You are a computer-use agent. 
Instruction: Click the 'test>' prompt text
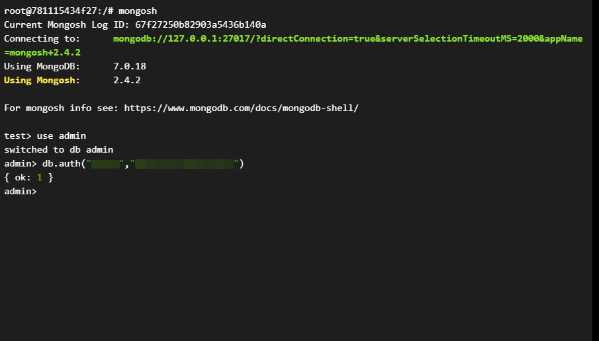17,135
